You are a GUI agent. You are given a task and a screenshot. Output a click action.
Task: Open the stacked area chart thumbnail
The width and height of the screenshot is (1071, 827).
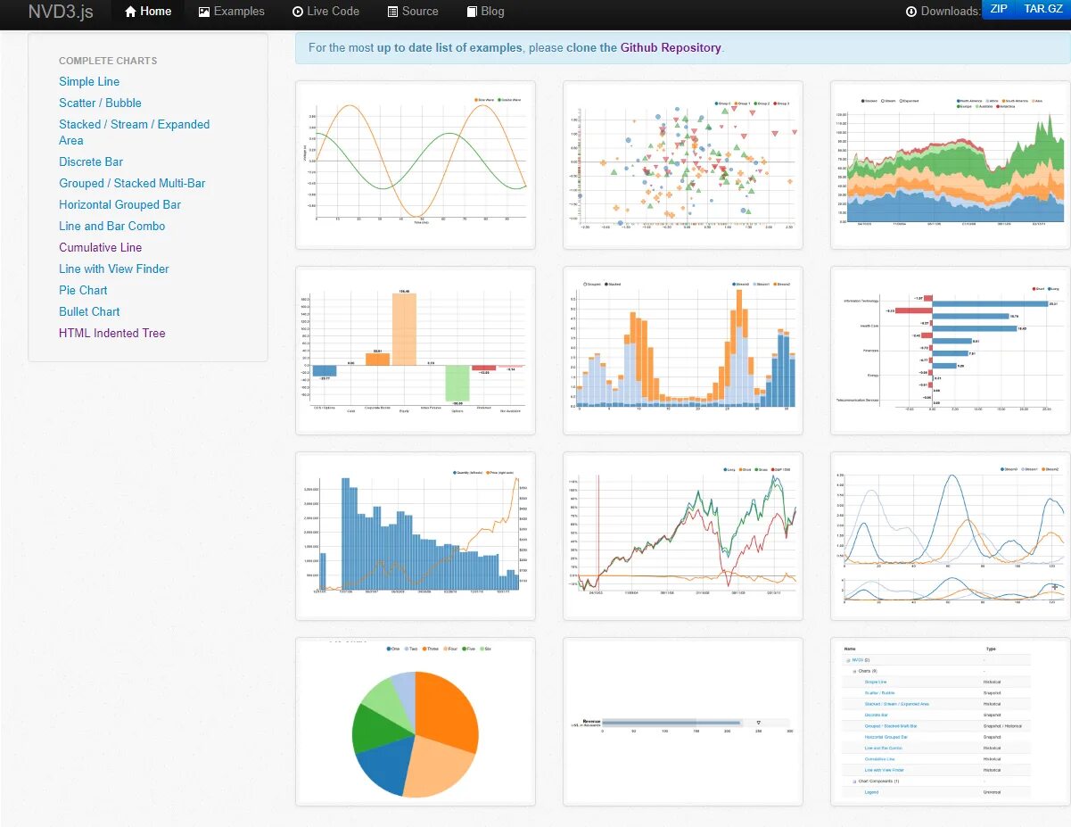951,165
